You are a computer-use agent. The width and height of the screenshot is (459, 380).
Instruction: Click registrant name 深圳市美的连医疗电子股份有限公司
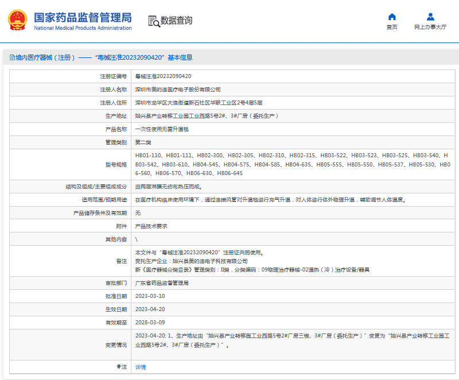click(x=178, y=90)
